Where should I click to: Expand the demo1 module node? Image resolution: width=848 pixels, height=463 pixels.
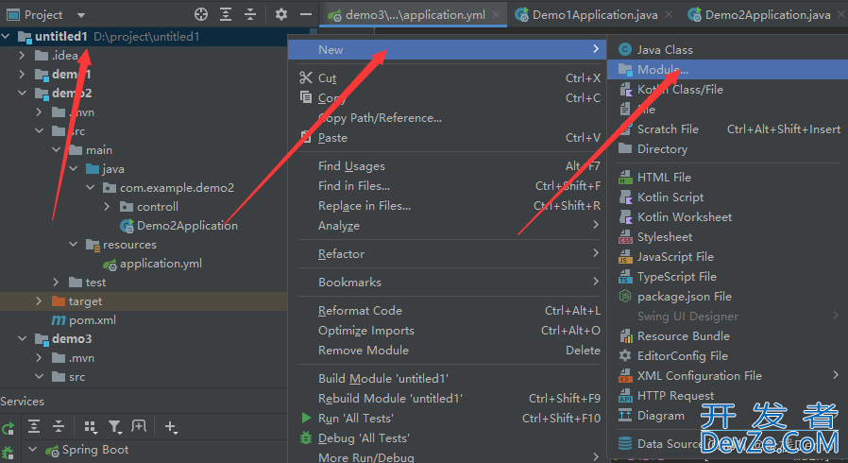tap(22, 74)
